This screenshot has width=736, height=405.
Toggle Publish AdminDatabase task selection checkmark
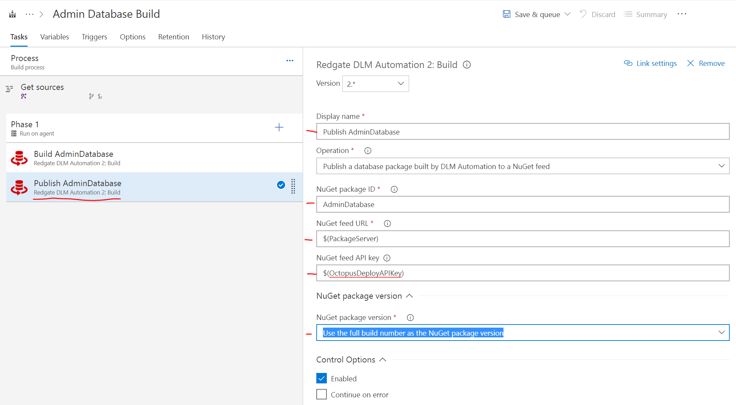(x=281, y=185)
